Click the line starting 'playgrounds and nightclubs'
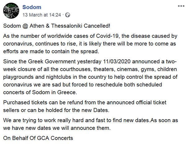 (90, 77)
